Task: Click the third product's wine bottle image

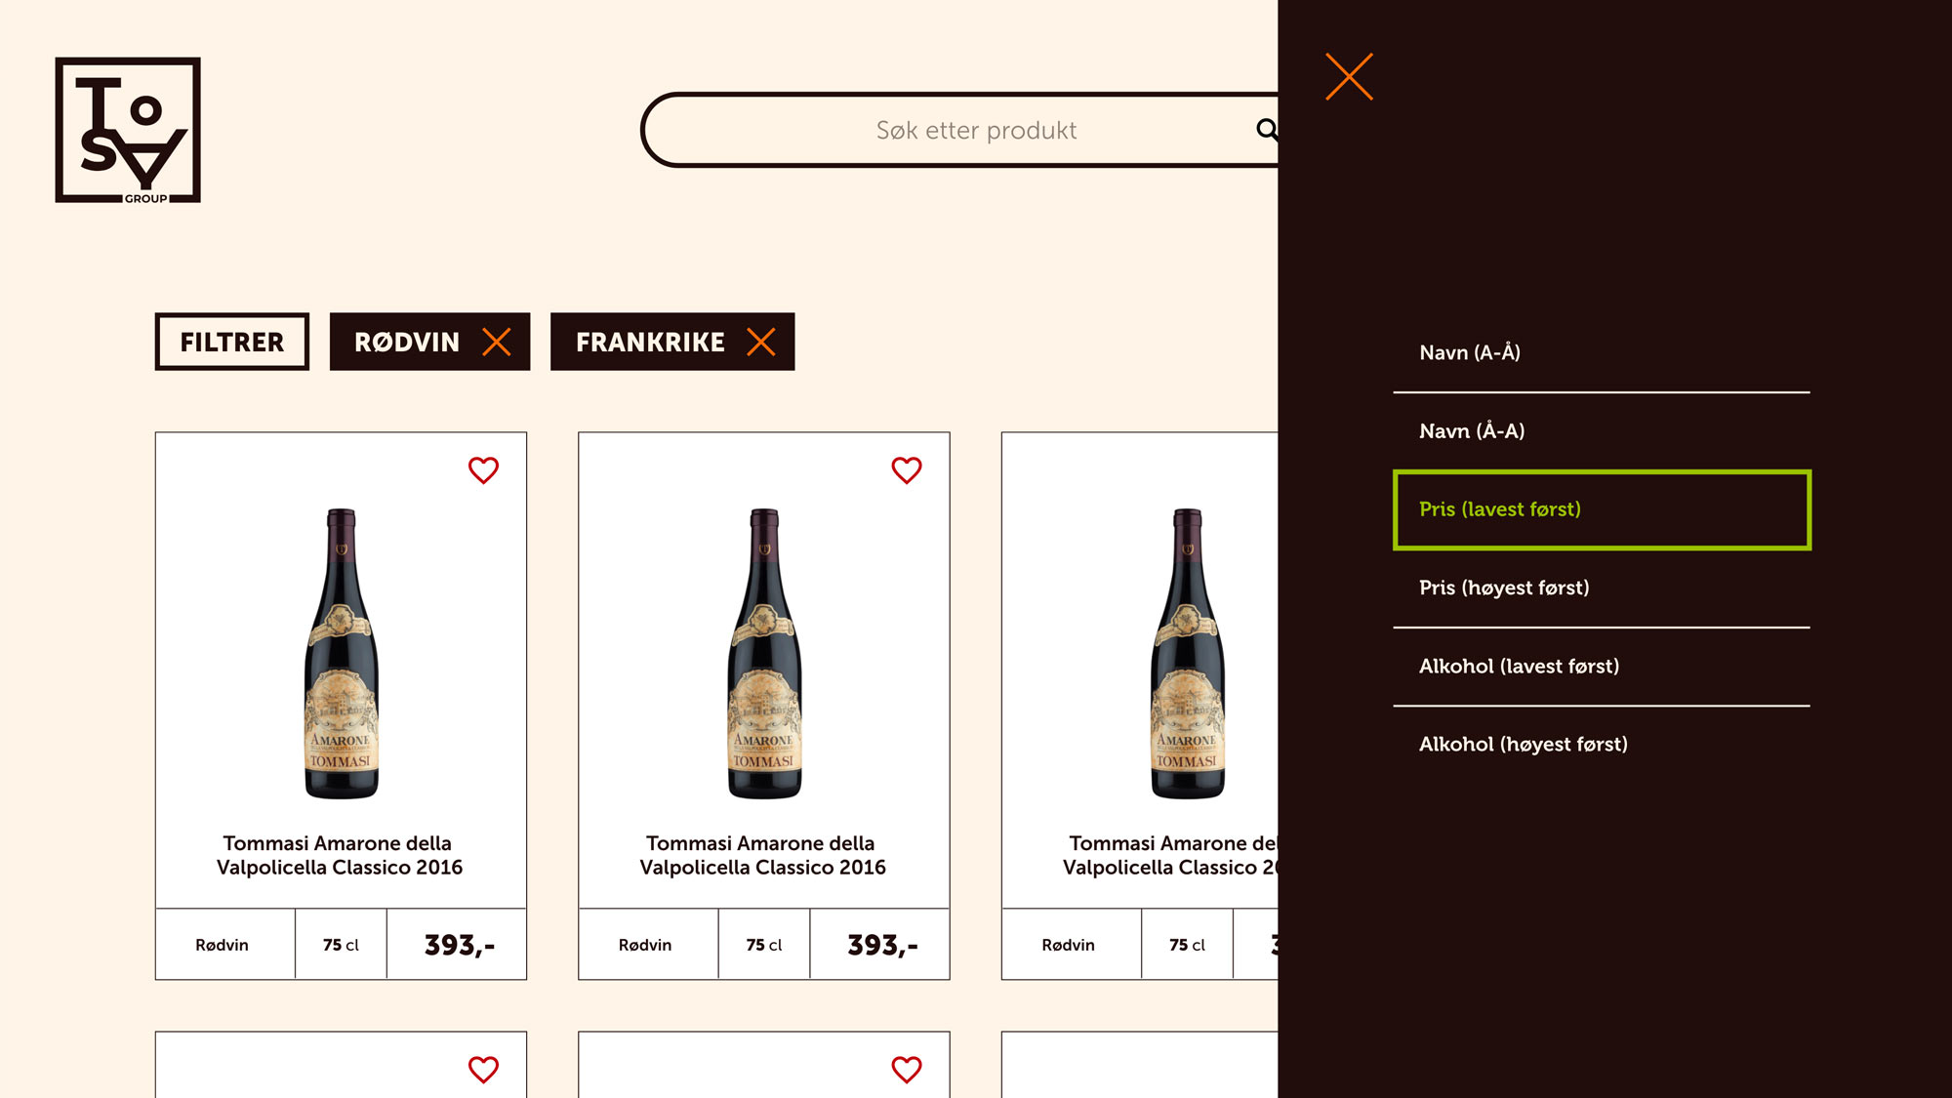Action: [x=1188, y=653]
